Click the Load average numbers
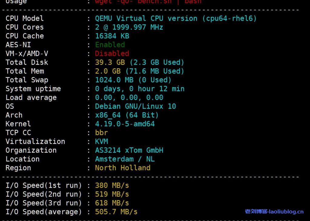The height and width of the screenshot is (221, 310). (x=129, y=98)
